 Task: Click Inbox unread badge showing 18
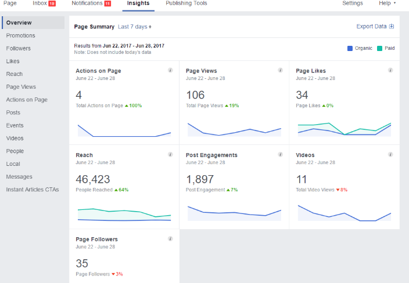pos(52,3)
